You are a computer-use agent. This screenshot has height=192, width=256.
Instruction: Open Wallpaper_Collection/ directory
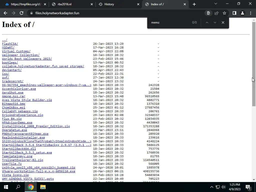21,55
